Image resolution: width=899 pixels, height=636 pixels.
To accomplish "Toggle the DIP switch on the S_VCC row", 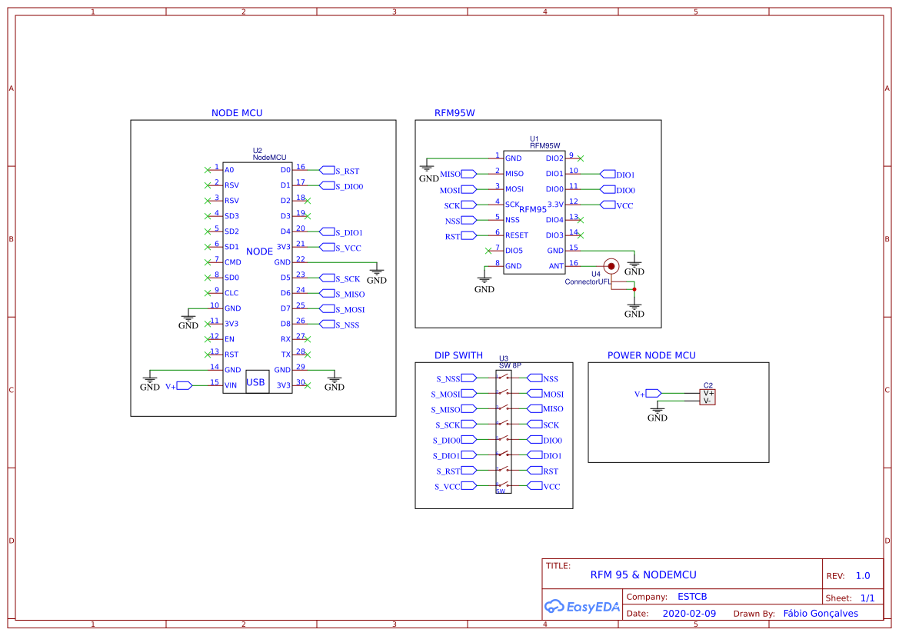I will coord(504,485).
